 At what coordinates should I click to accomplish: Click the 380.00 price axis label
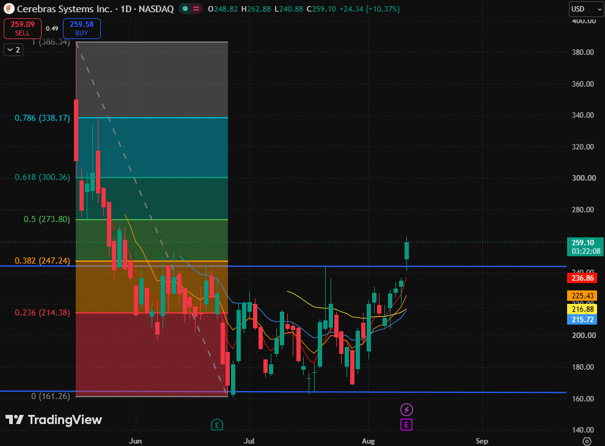tap(582, 52)
